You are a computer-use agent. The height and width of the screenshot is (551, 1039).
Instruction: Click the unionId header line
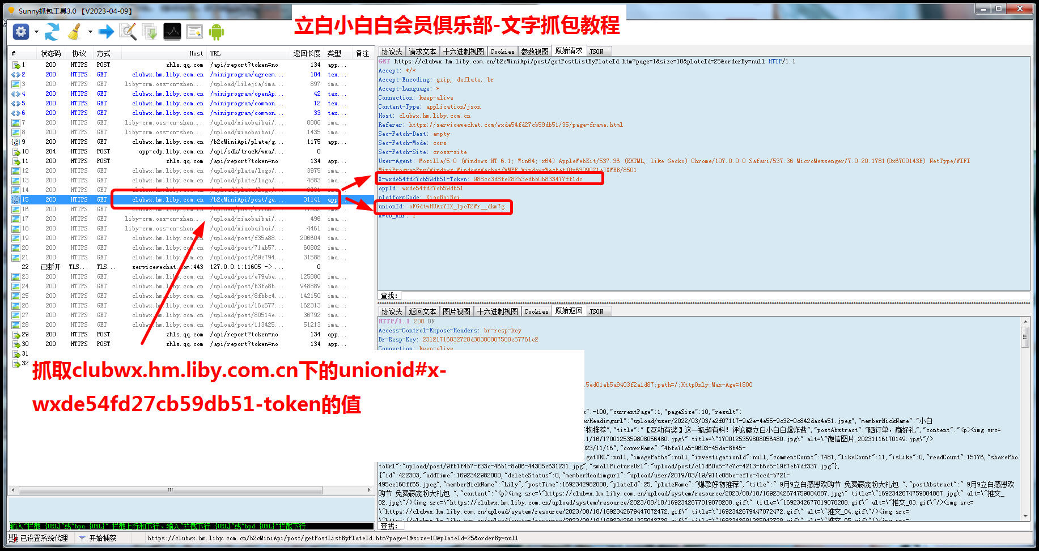click(442, 207)
